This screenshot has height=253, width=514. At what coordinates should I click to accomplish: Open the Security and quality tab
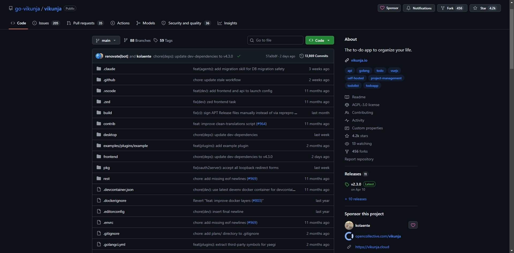186,23
